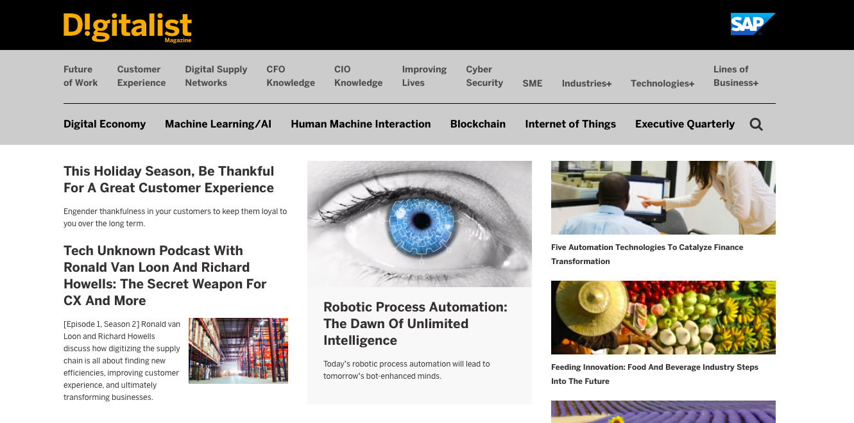Screen dimensions: 854x423
Task: Select Digital Supply Networks in navigation
Action: (x=216, y=76)
